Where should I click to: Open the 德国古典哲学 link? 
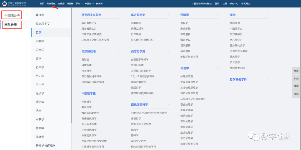138,82
